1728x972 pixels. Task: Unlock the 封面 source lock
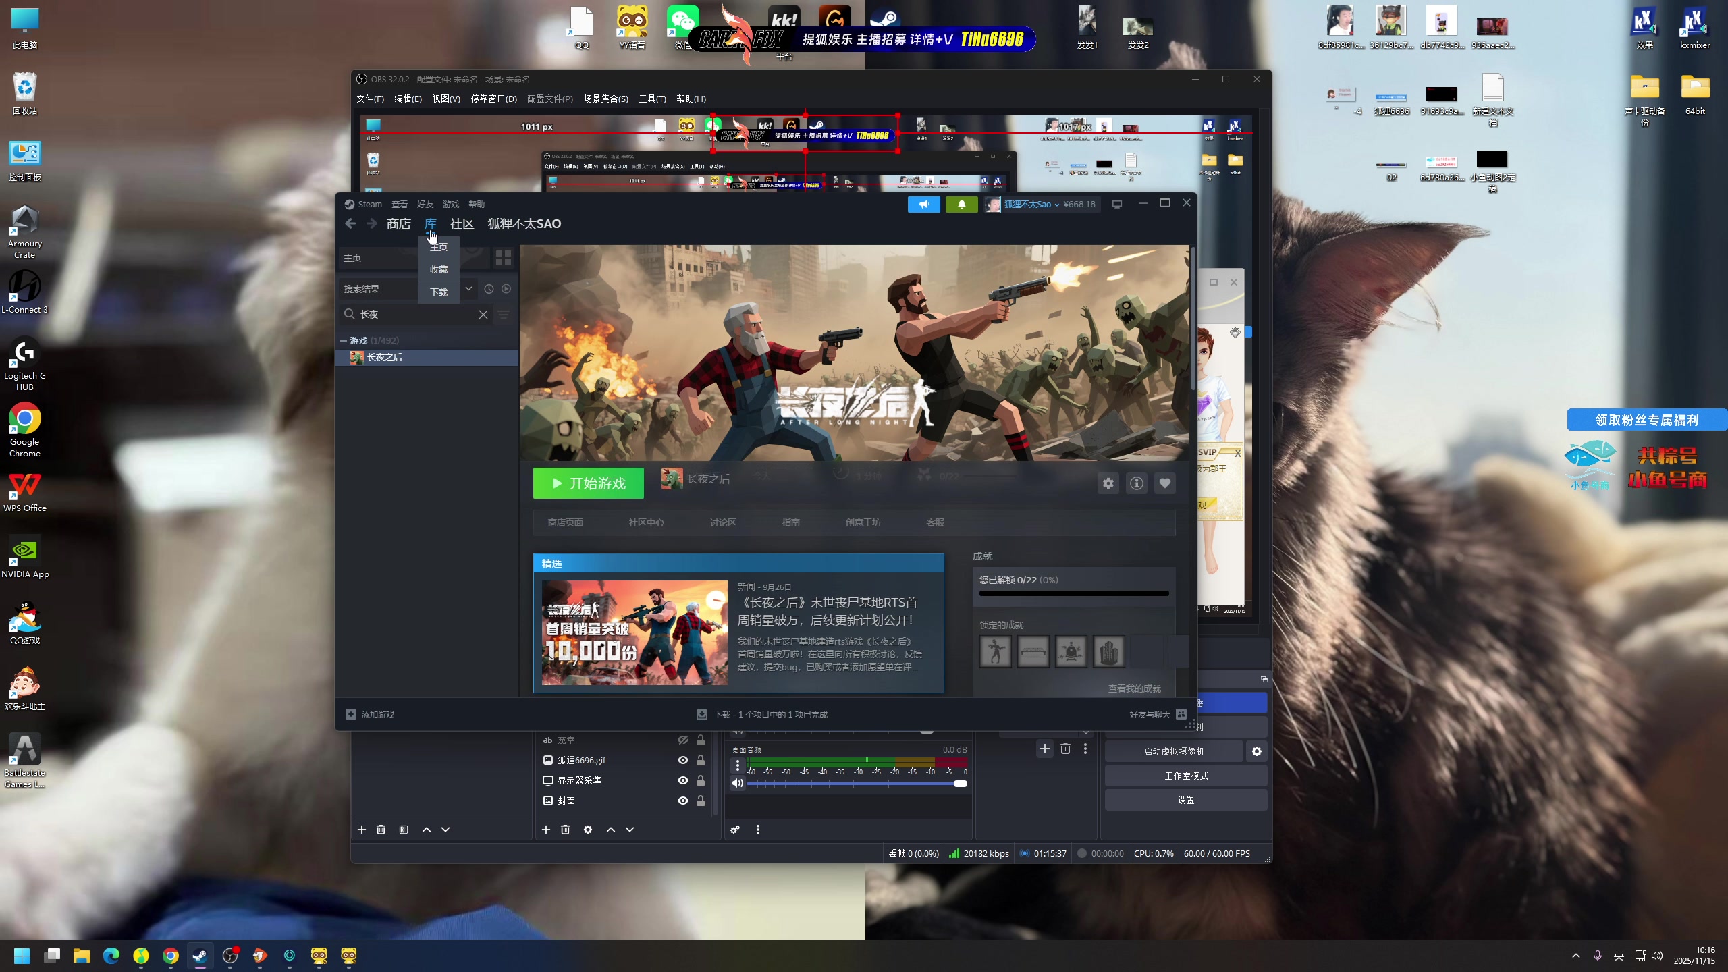[701, 801]
